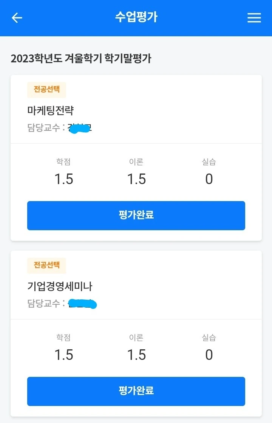Image resolution: width=272 pixels, height=423 pixels.
Task: Tap the 학점 value for 마케팅전략
Action: (63, 179)
